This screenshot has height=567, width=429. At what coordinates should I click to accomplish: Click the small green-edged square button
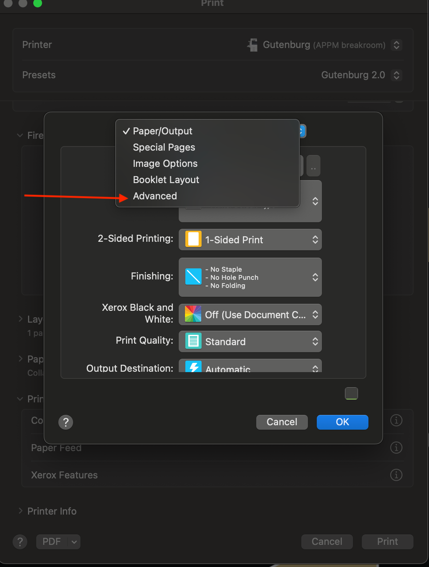click(x=351, y=393)
